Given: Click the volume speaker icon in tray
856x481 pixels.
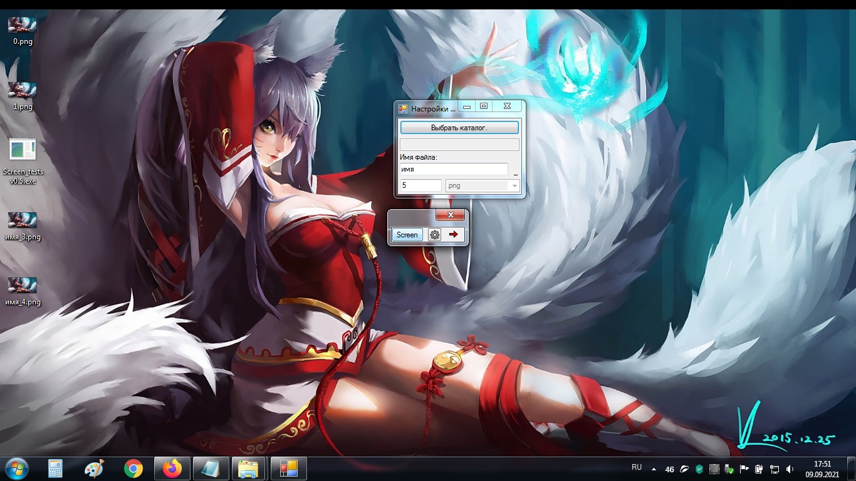Looking at the screenshot, I should point(790,469).
